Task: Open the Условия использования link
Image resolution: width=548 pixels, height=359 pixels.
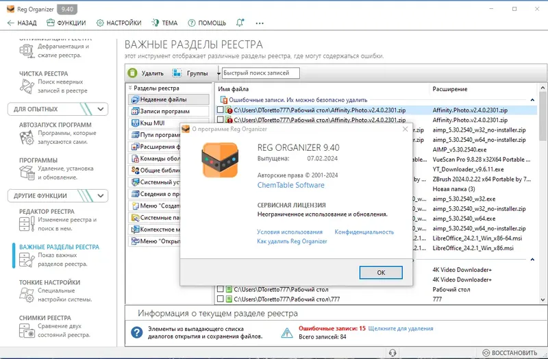Action: (x=290, y=232)
